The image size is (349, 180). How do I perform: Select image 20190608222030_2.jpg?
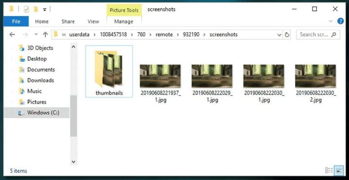point(315,83)
